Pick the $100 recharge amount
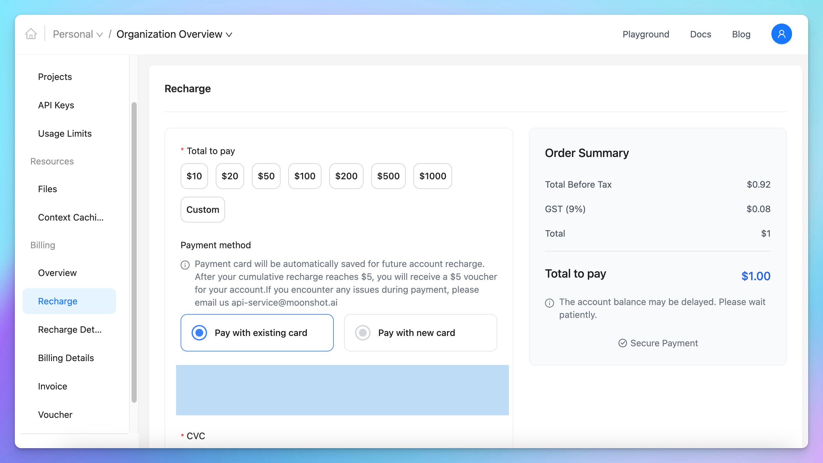 304,176
